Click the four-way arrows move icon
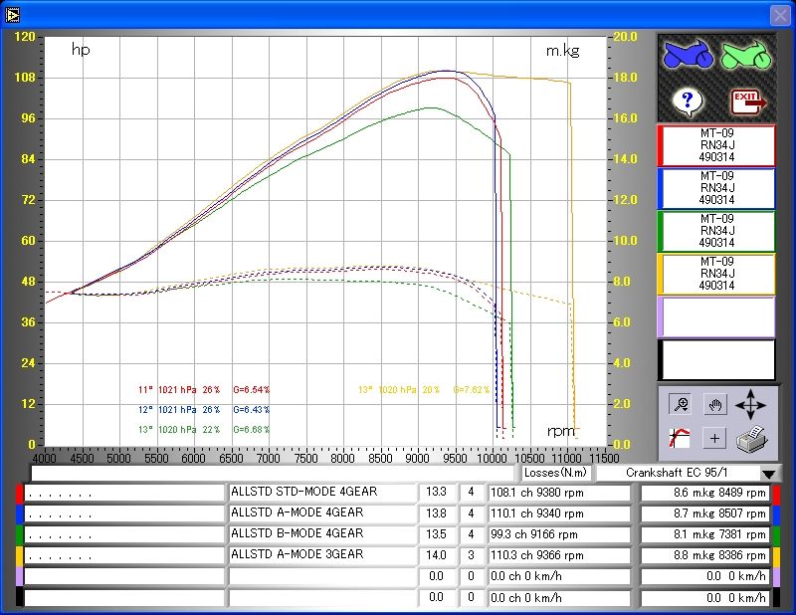 pyautogui.click(x=750, y=405)
